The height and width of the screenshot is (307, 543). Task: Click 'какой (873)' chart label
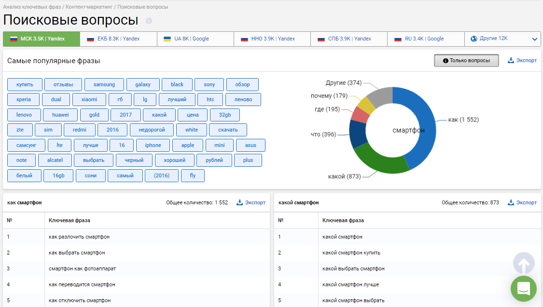coord(344,177)
